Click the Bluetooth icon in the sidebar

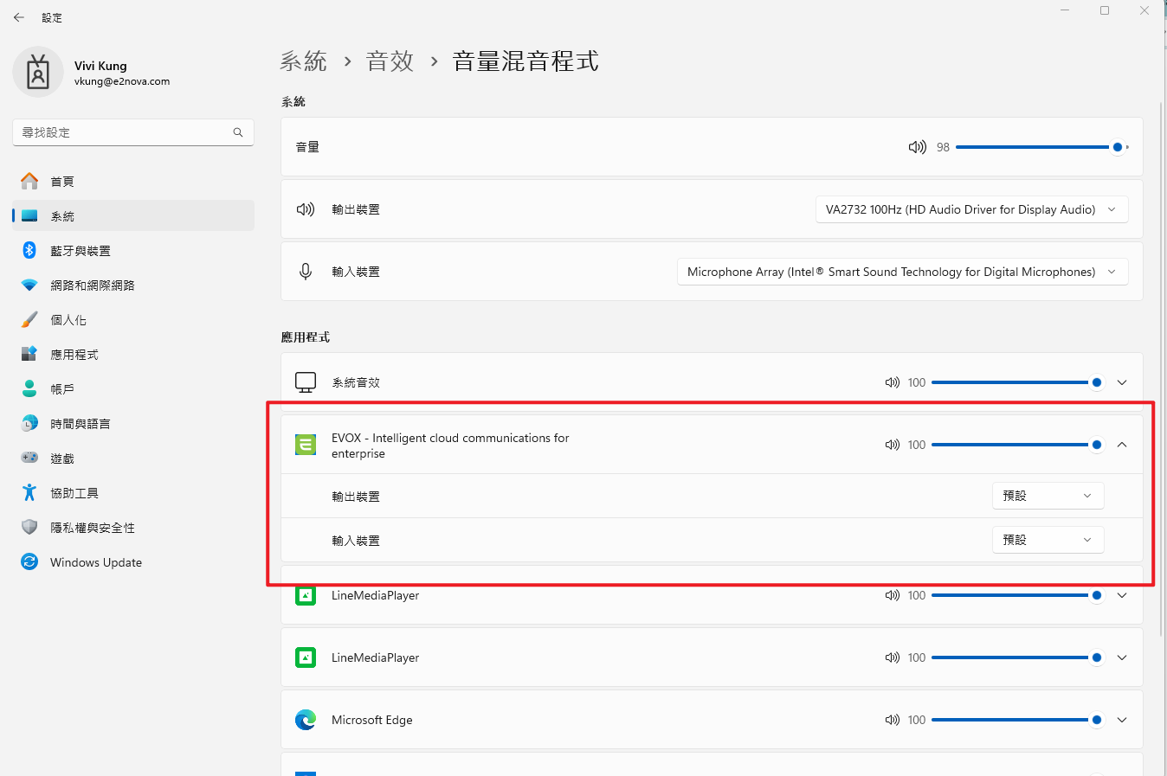click(29, 250)
